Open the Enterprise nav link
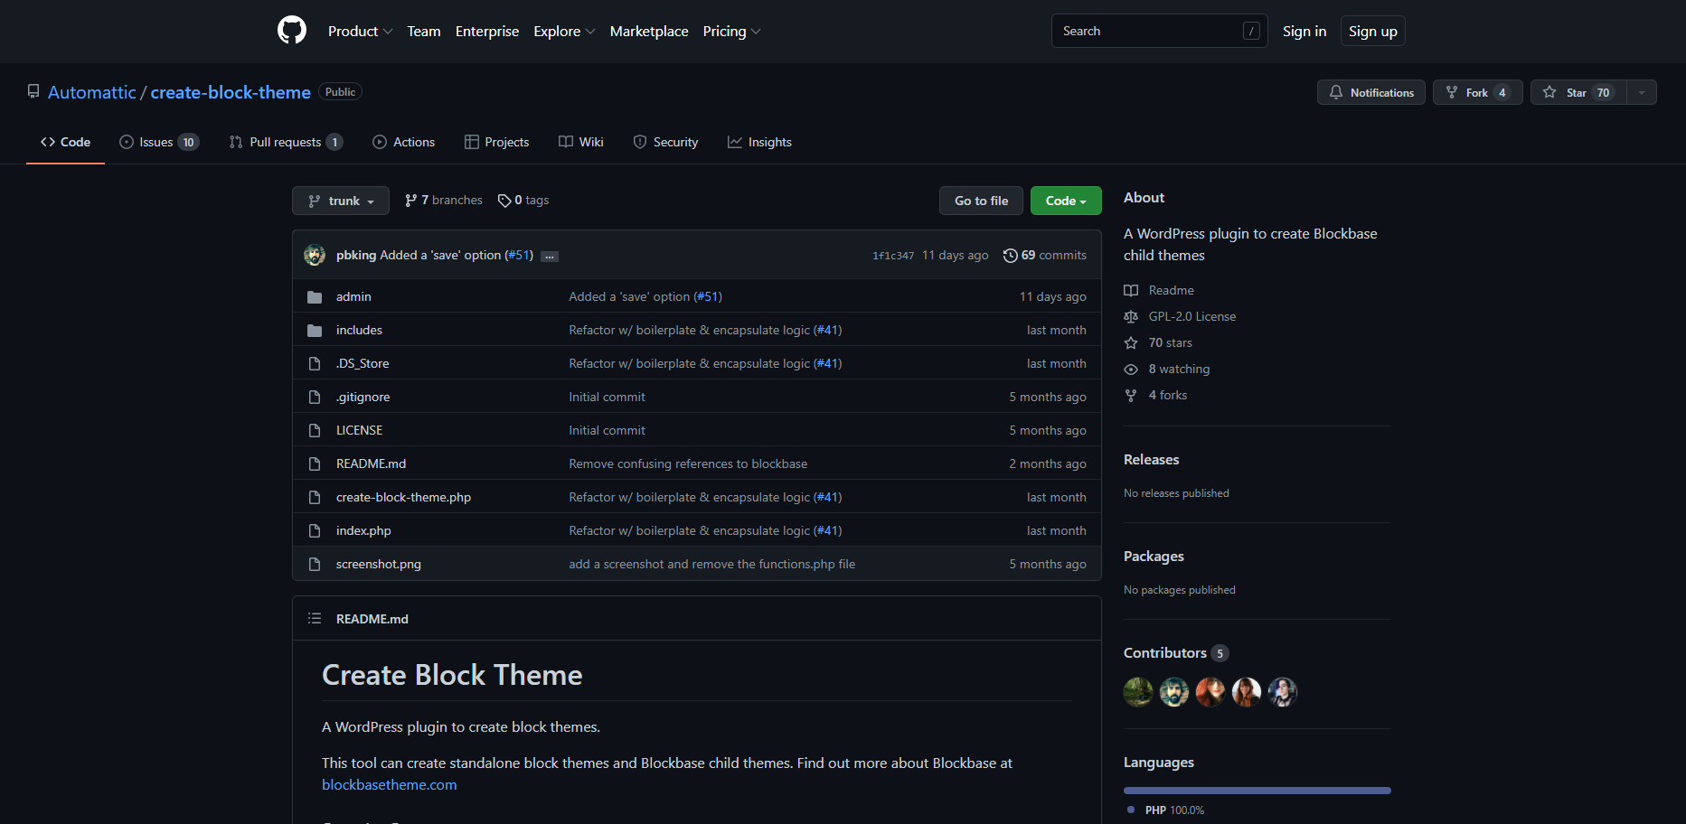Image resolution: width=1686 pixels, height=824 pixels. (x=487, y=31)
